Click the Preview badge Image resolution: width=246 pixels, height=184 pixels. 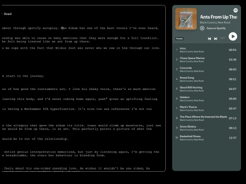(179, 39)
